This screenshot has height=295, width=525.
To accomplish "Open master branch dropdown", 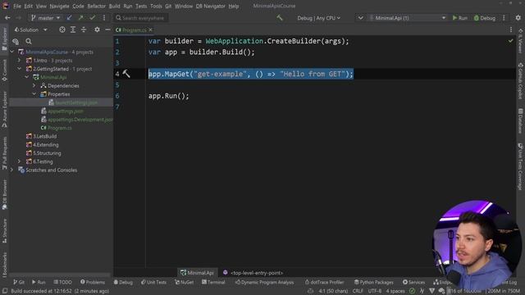I will 46,18.
